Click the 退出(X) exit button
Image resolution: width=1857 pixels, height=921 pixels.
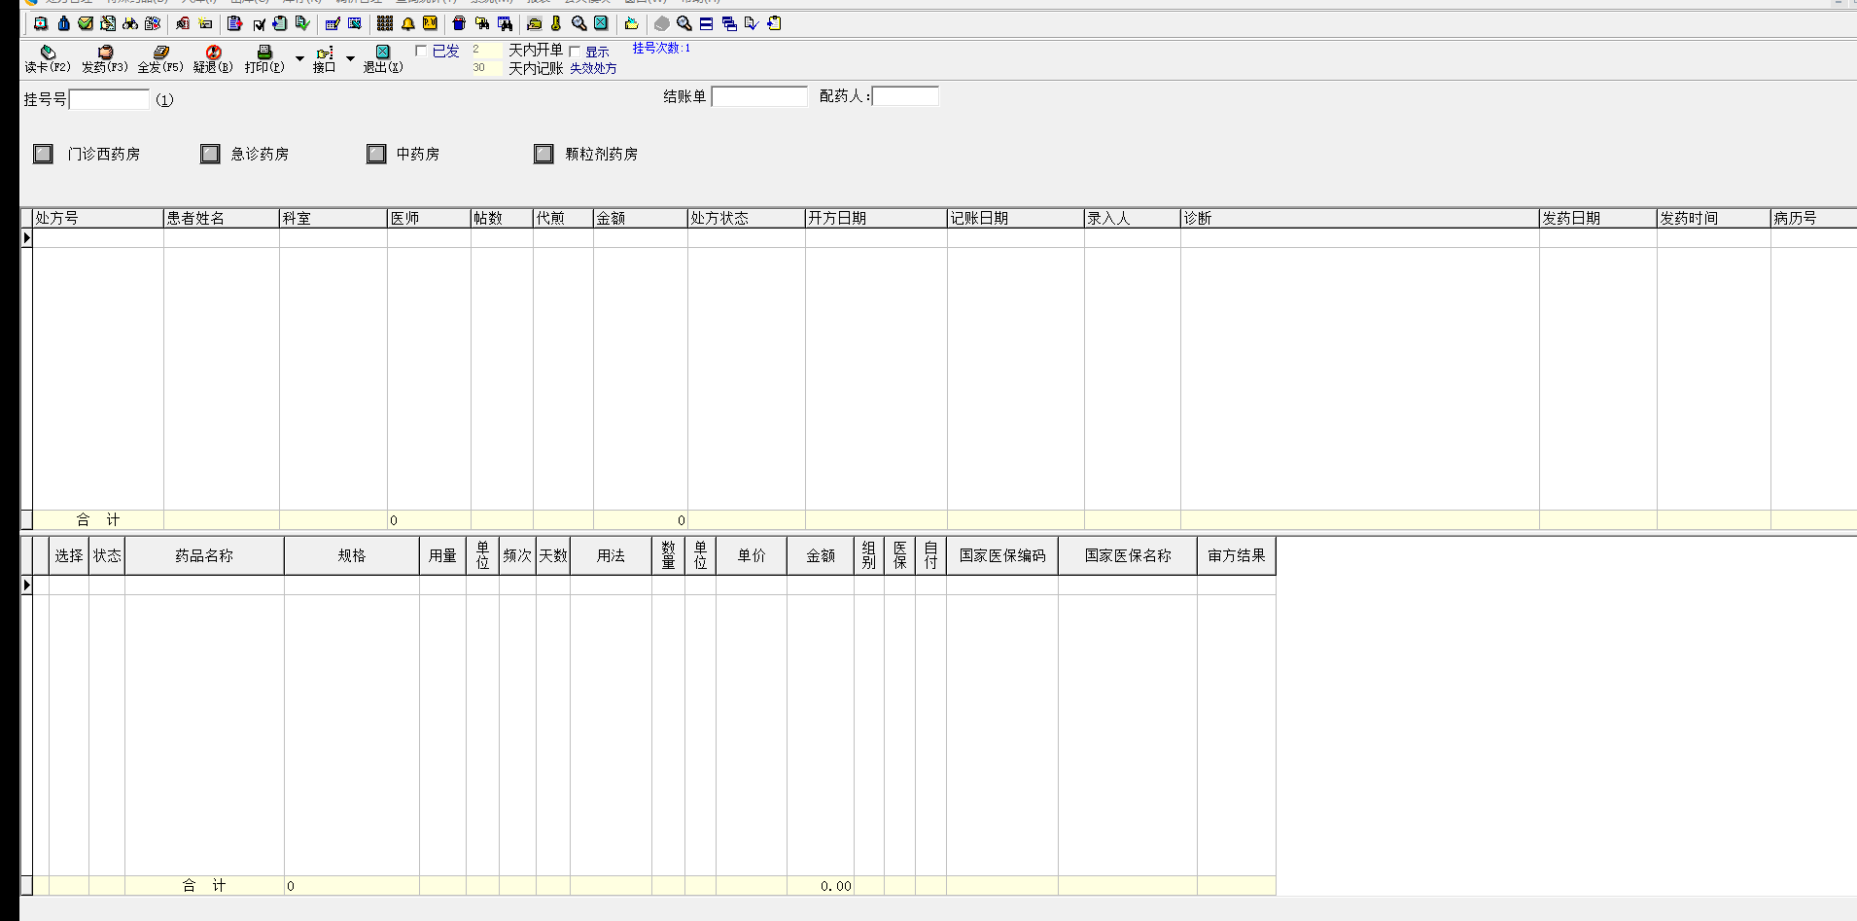pos(383,58)
